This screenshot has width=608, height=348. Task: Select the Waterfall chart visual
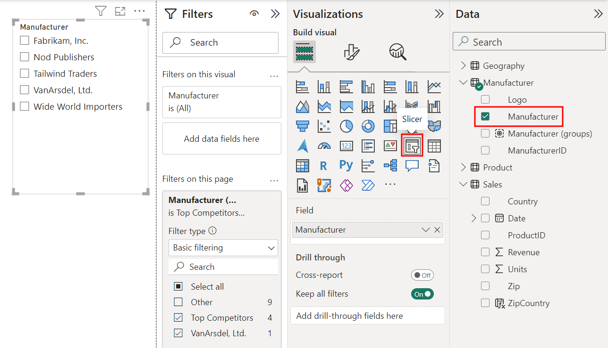click(434, 106)
